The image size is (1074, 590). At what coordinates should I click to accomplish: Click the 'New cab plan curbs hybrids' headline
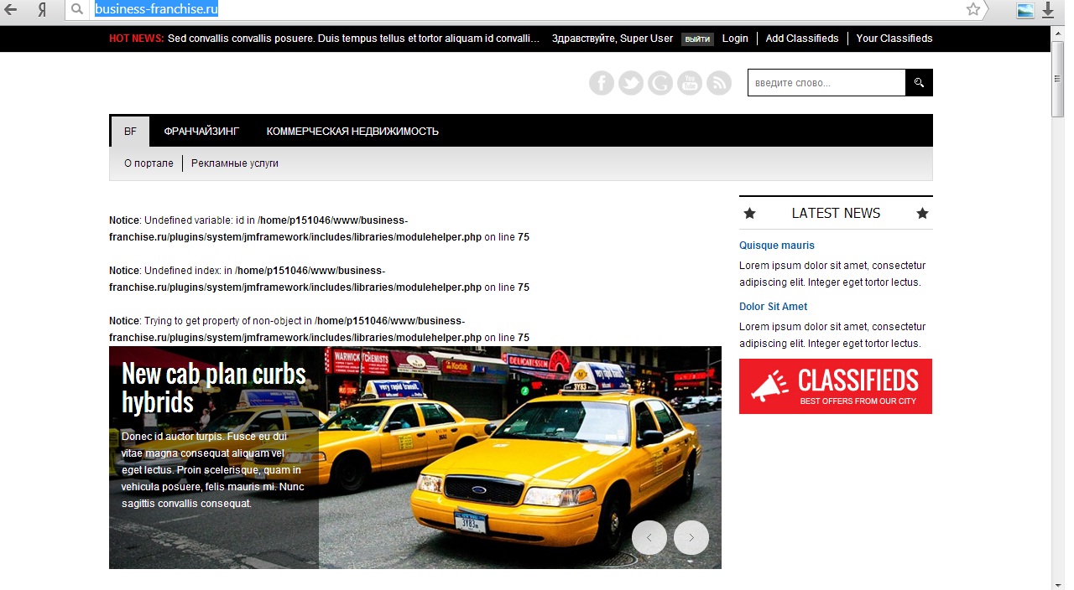point(214,387)
